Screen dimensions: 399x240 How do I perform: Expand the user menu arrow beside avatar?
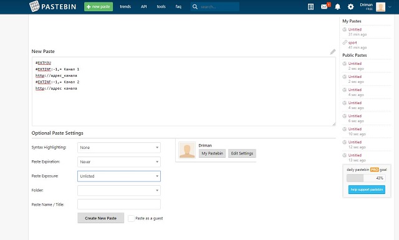tap(390, 7)
